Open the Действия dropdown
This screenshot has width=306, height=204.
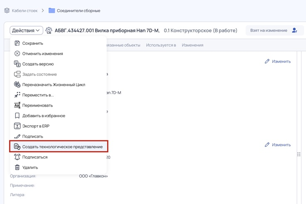(26, 31)
